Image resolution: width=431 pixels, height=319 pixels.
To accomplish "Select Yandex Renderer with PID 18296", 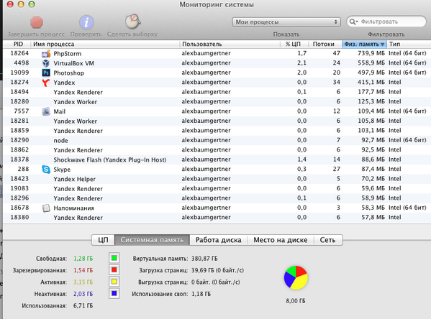I will coord(217,198).
